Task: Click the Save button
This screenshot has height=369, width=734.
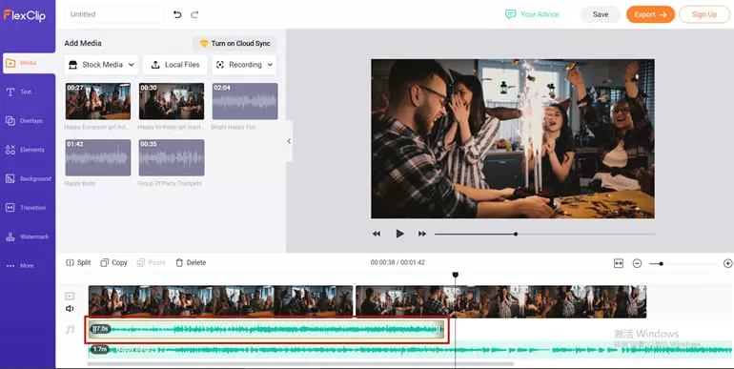Action: tap(601, 14)
